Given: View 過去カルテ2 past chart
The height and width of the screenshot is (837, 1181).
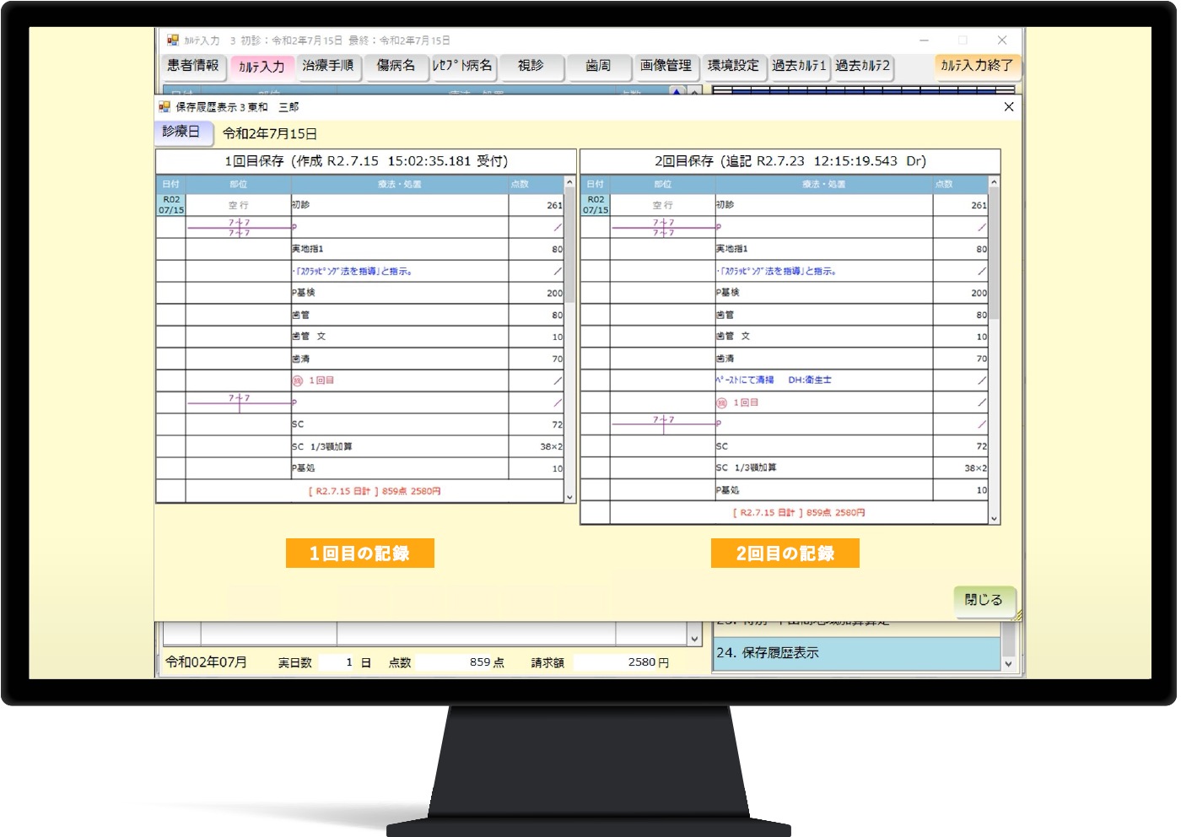Looking at the screenshot, I should click(x=863, y=66).
